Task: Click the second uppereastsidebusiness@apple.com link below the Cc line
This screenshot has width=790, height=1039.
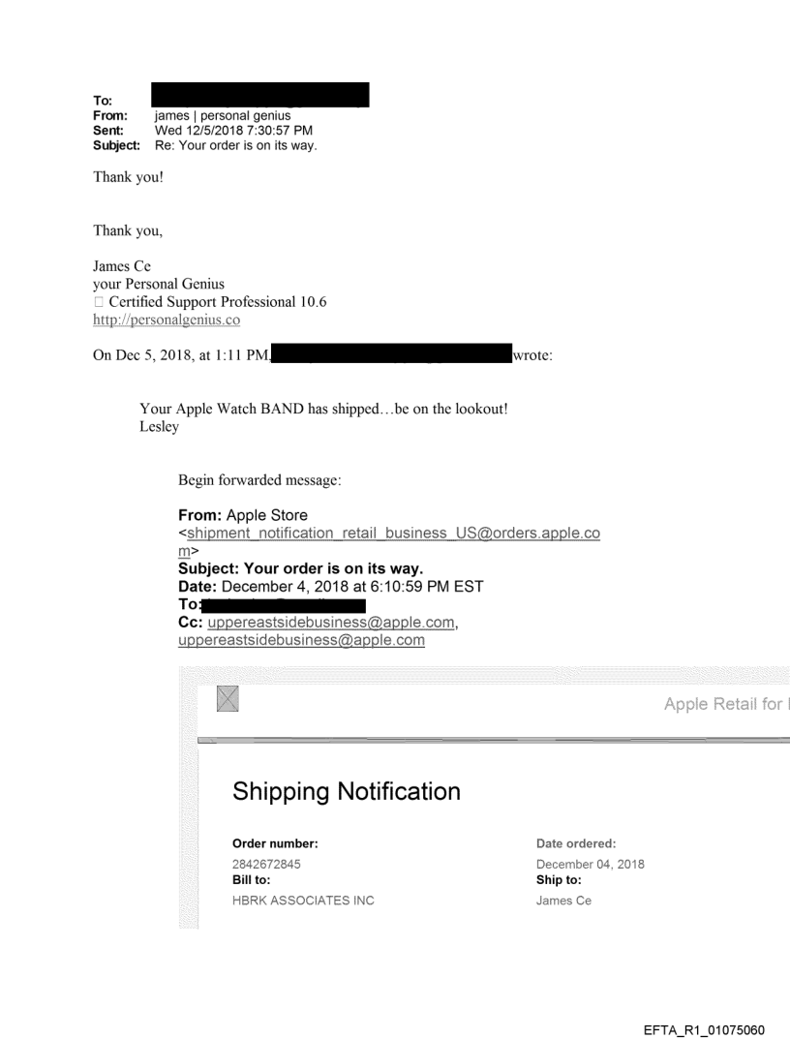Action: 300,640
